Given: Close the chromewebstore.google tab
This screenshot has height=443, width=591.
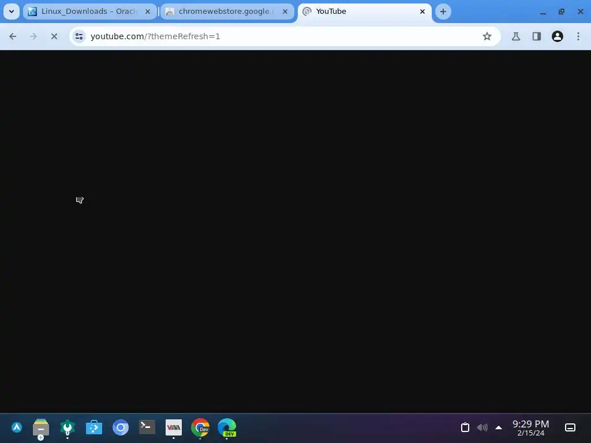Looking at the screenshot, I should pos(285,12).
